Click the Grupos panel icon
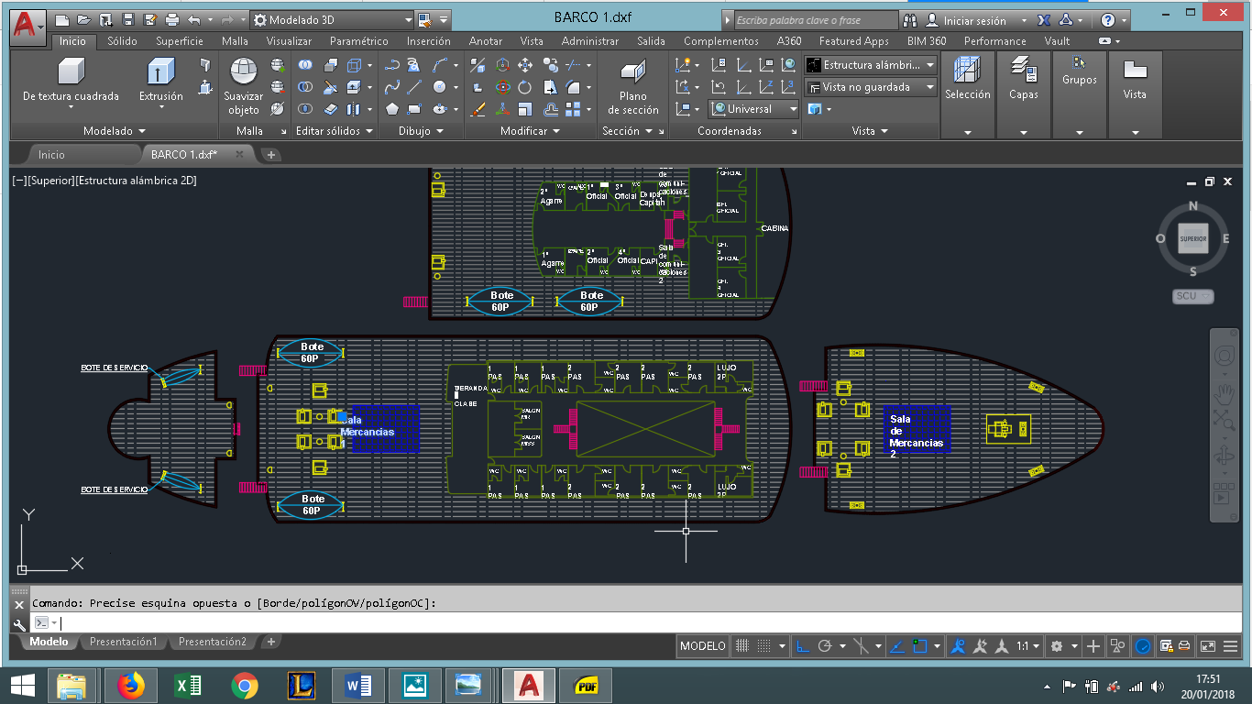 pyautogui.click(x=1079, y=63)
